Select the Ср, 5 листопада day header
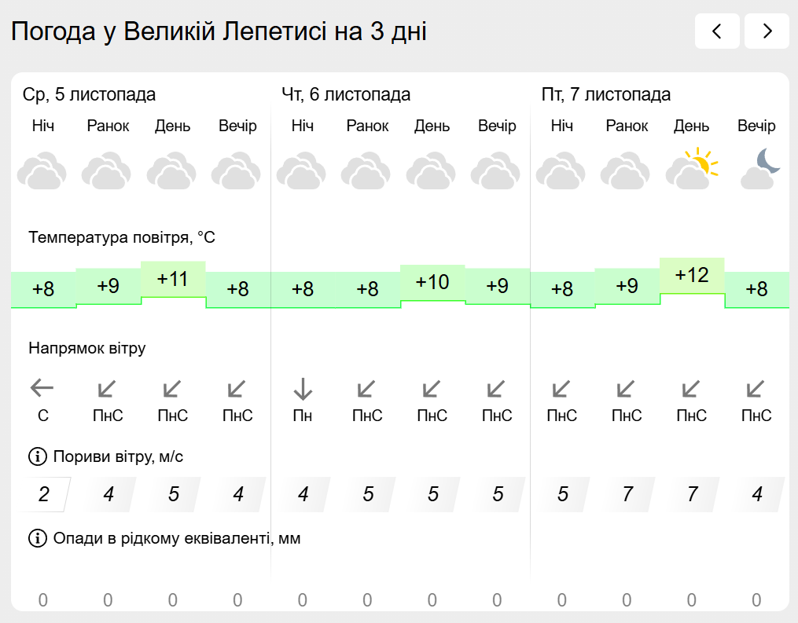 coord(89,95)
